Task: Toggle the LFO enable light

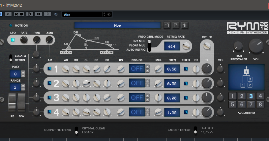Action: tap(13, 40)
